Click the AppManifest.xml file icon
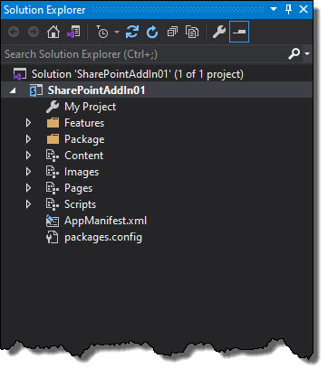Screen dimensions: 328x378 53,221
